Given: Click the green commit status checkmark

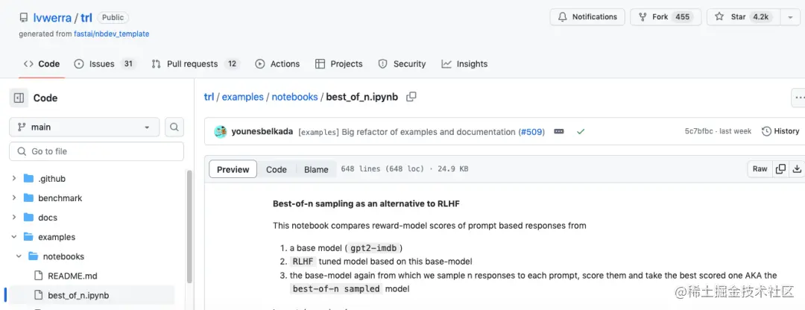Looking at the screenshot, I should 581,132.
